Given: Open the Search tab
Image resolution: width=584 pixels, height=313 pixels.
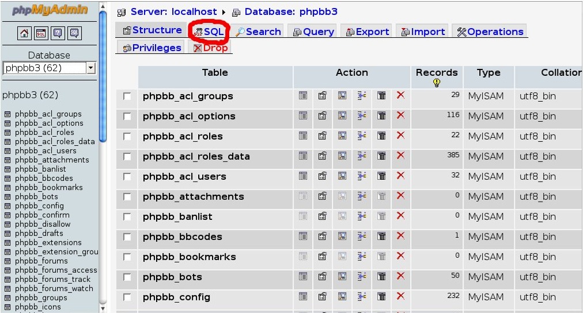Looking at the screenshot, I should (x=259, y=32).
